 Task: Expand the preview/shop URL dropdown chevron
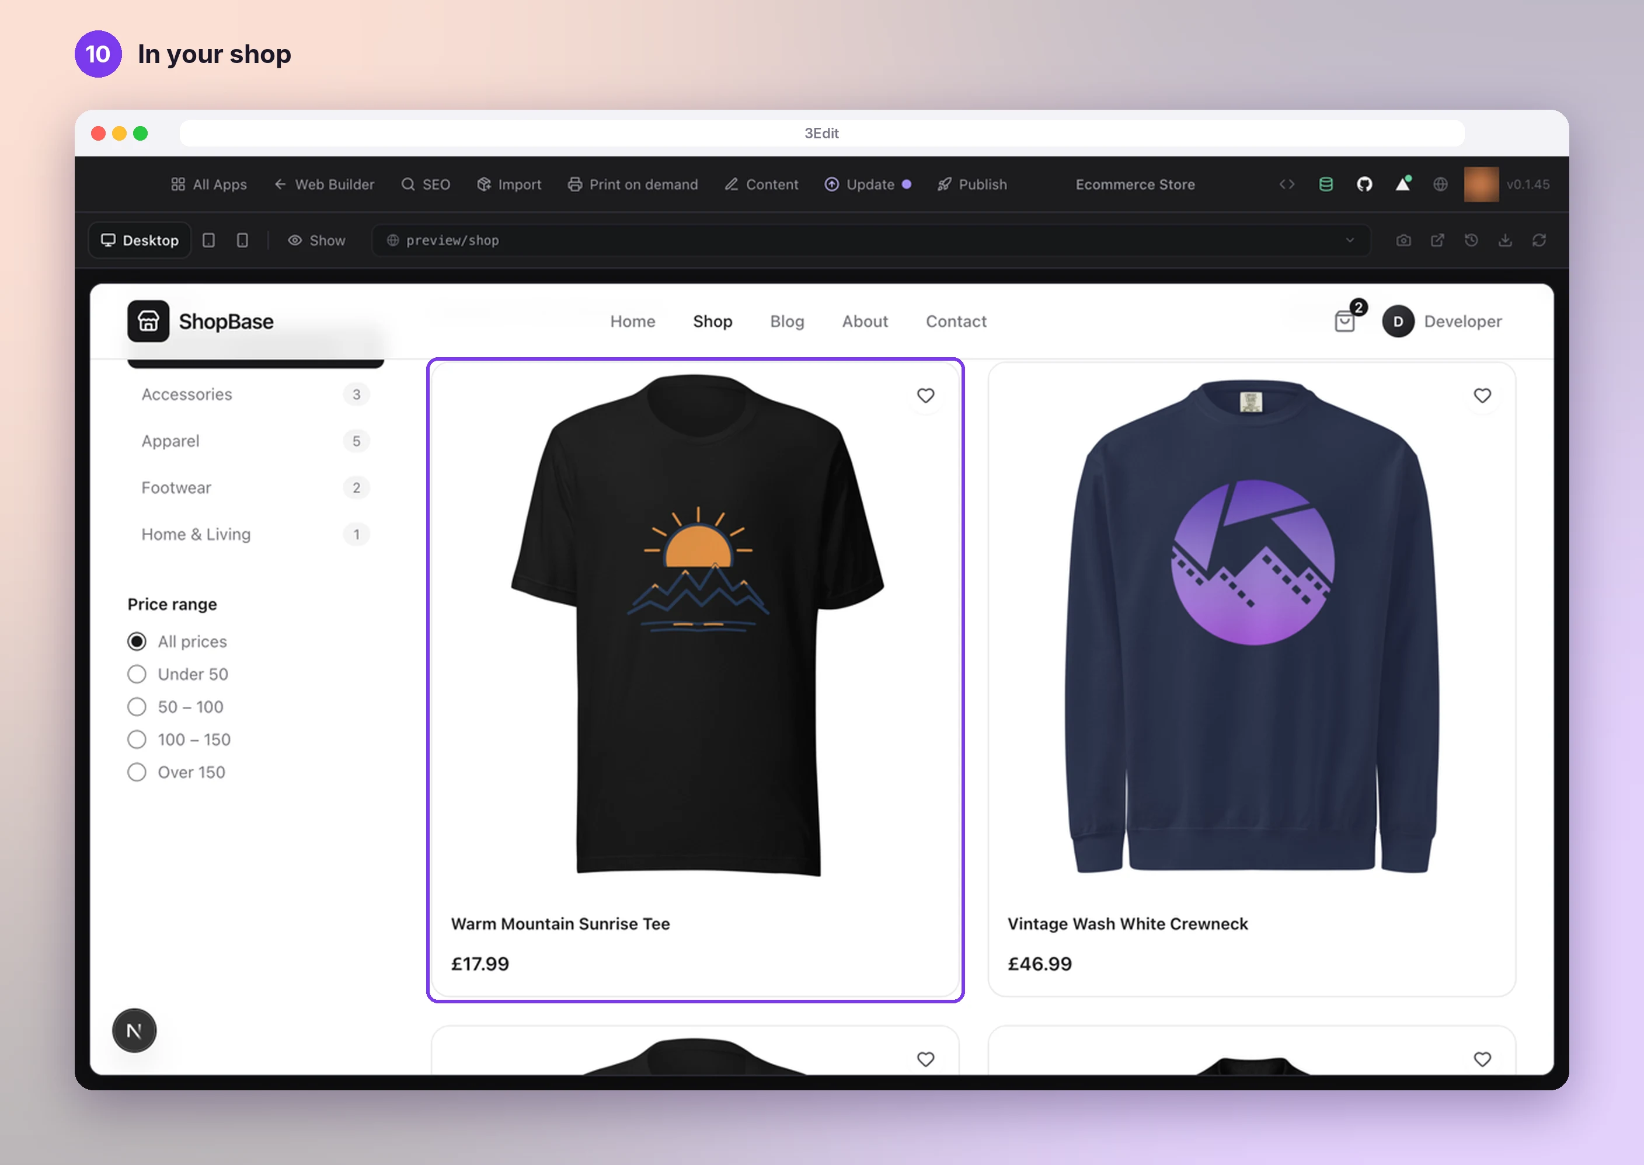(x=1350, y=240)
